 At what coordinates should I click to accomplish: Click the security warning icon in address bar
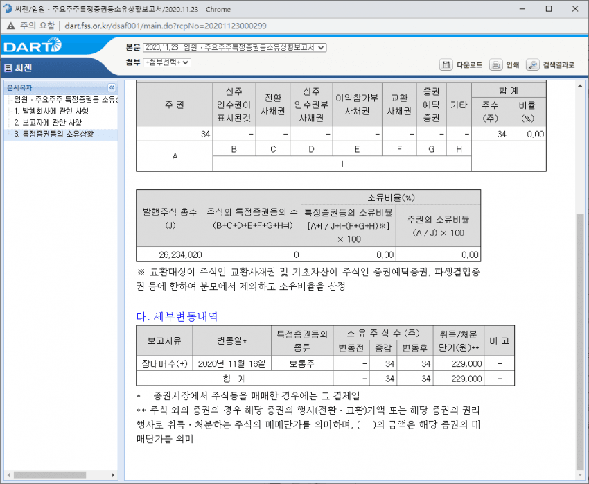point(10,26)
